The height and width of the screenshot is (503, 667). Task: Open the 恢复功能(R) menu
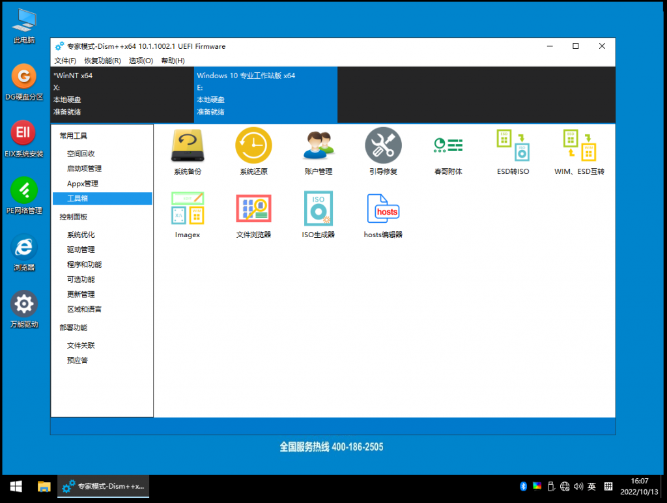[102, 61]
